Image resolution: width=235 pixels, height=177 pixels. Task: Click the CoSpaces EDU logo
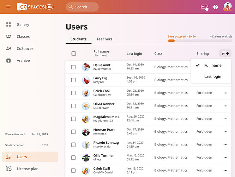35,7
